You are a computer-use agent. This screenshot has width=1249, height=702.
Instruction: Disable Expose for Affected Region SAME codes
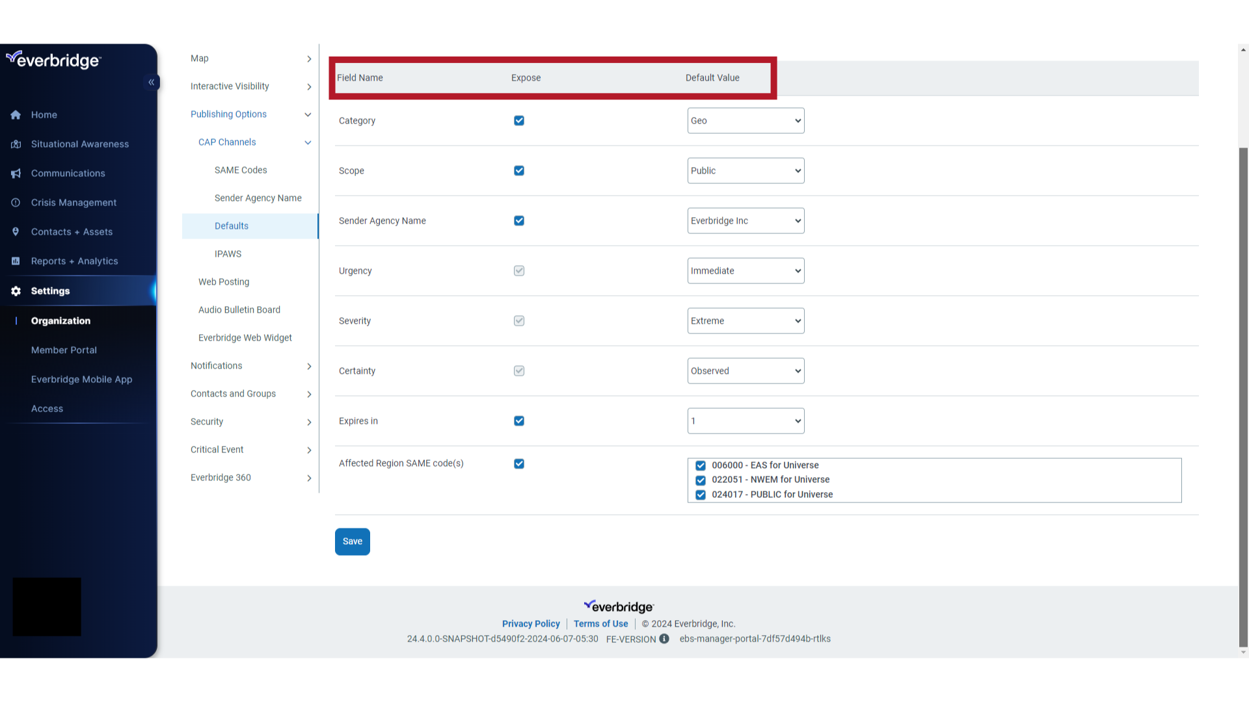(x=518, y=463)
